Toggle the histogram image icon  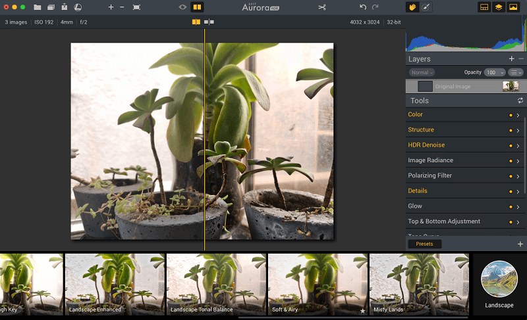coord(513,7)
